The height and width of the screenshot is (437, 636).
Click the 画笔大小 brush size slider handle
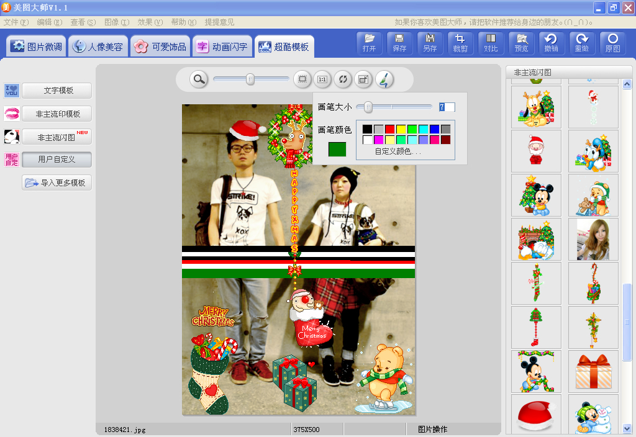[368, 107]
